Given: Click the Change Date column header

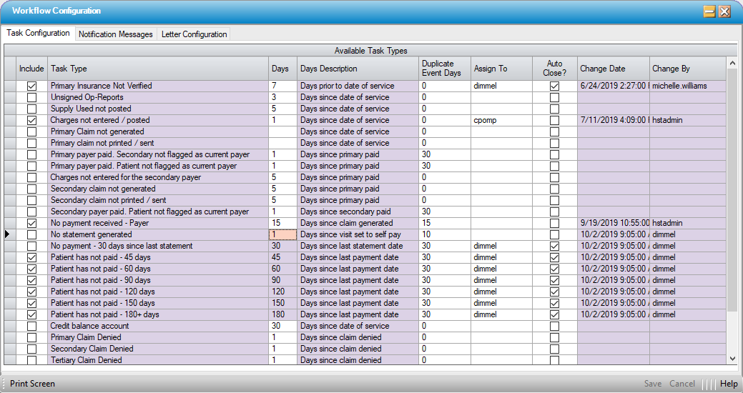Looking at the screenshot, I should pos(612,69).
